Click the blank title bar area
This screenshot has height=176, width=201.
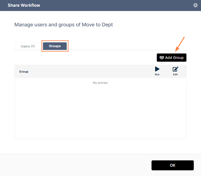(x=117, y=5)
